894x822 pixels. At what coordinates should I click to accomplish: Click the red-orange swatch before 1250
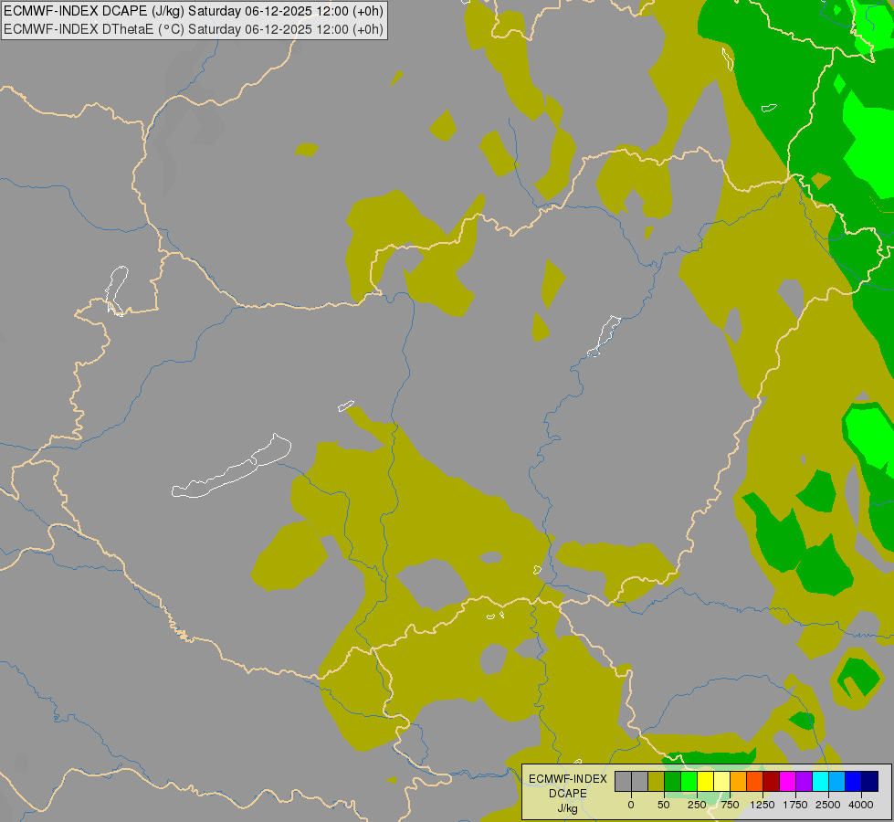coord(755,782)
